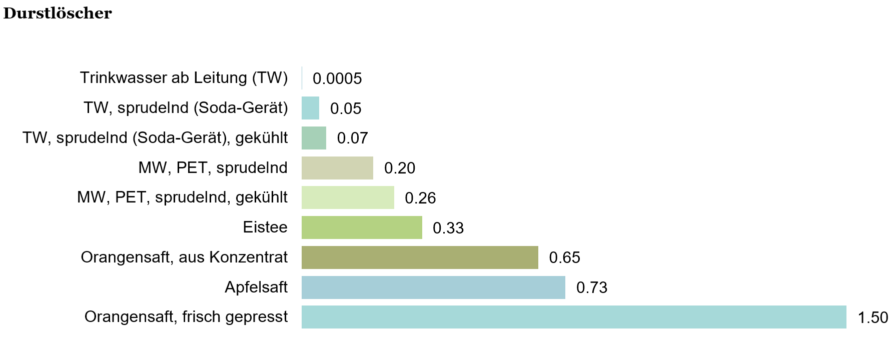Select the Apfelsaft category label
Image resolution: width=893 pixels, height=340 pixels.
pos(256,287)
